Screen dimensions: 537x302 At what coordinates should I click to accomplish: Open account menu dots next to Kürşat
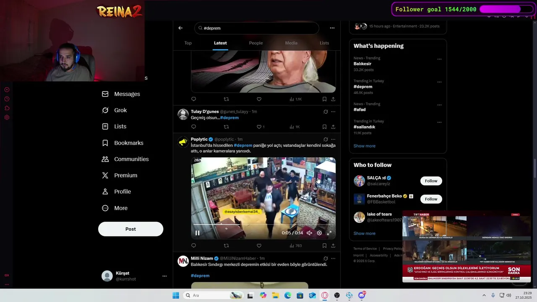click(x=164, y=276)
